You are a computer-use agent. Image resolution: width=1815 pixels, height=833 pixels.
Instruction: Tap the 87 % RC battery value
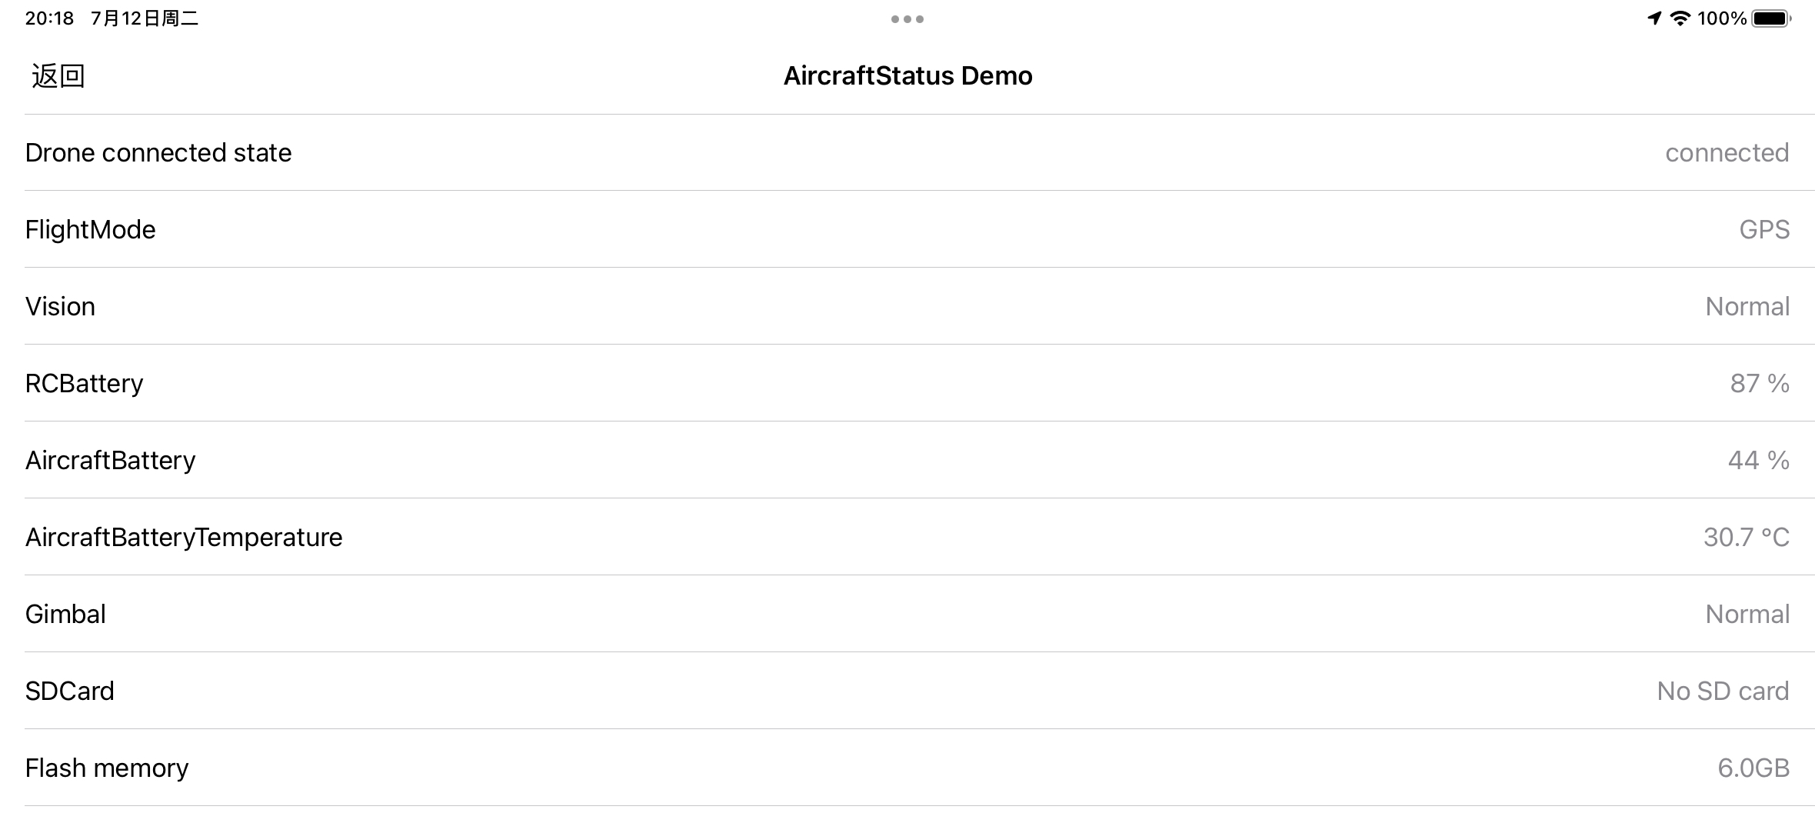tap(1760, 383)
